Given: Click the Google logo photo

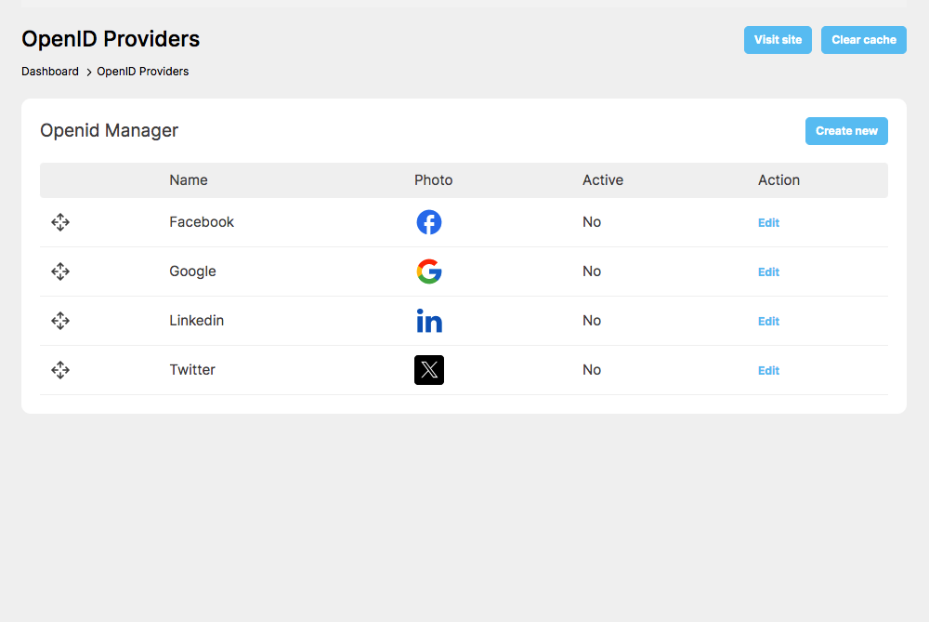Looking at the screenshot, I should (429, 271).
